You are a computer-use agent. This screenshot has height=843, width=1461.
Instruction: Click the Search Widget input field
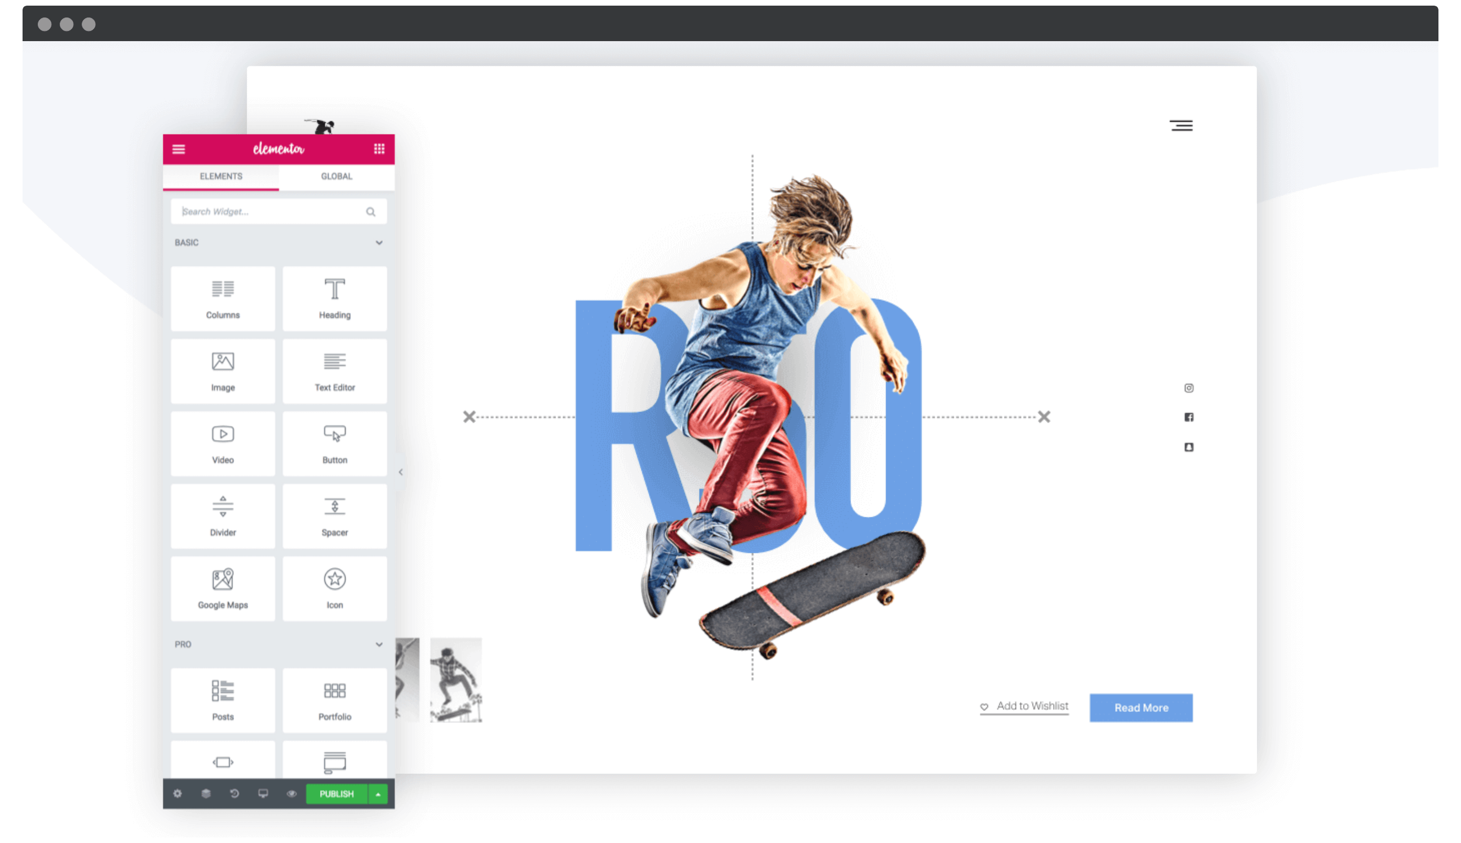coord(278,211)
